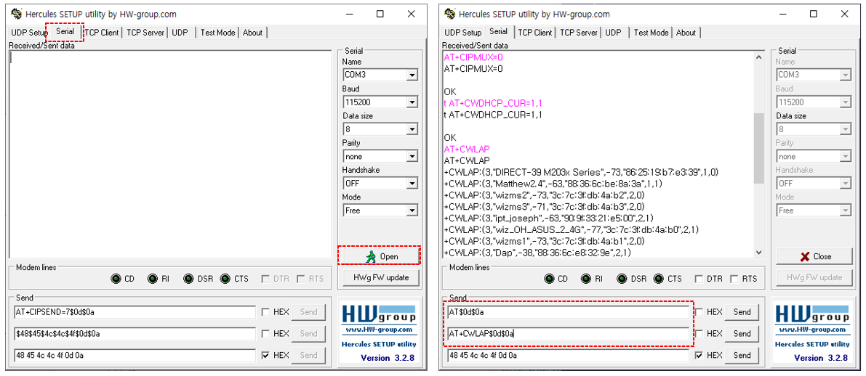The height and width of the screenshot is (376, 866).
Task: Expand the Handshake OFF dropdown in left window
Action: click(412, 184)
